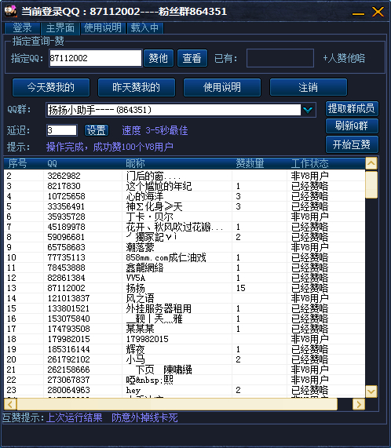391x448 pixels.
Task: Click the 昨天赞我的 button
Action: pos(137,87)
